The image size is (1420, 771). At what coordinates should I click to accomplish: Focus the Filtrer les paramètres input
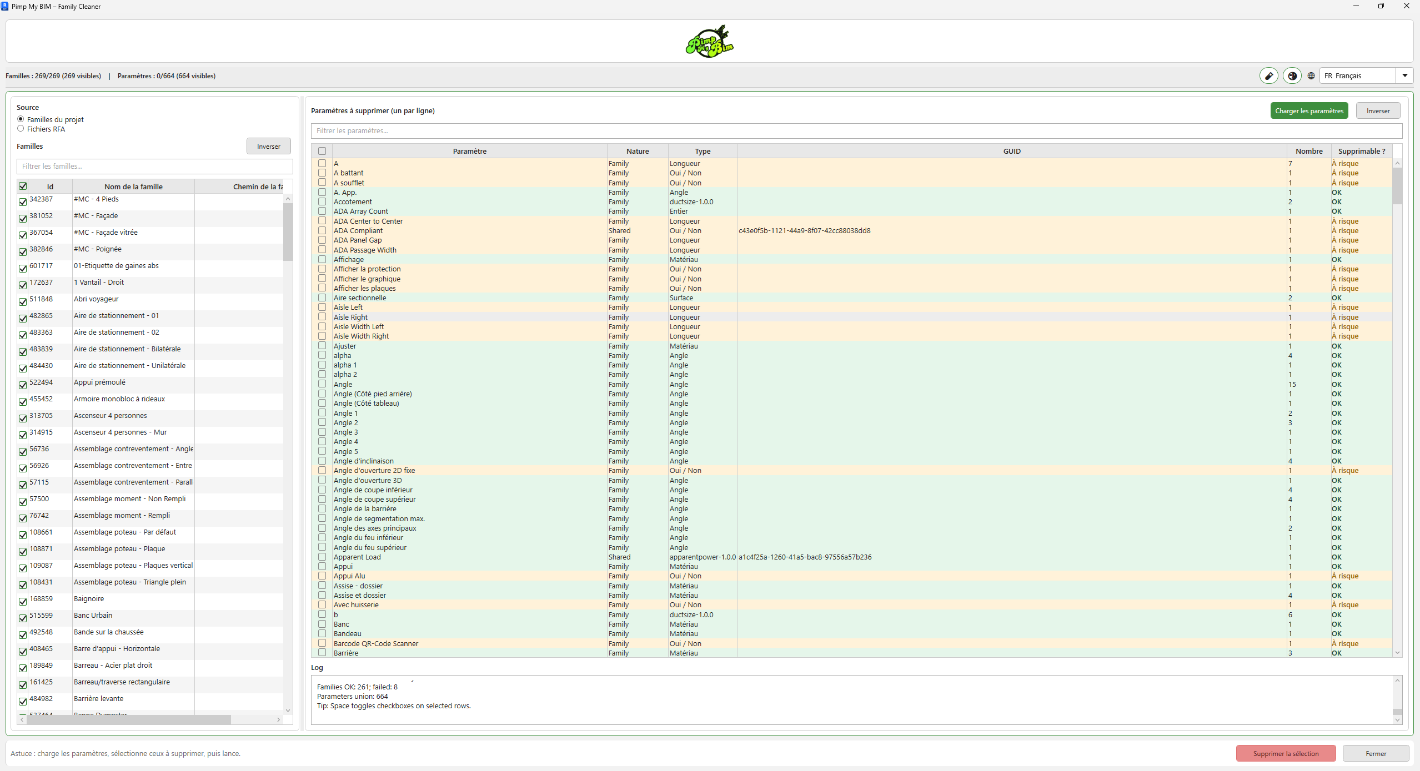(x=856, y=130)
